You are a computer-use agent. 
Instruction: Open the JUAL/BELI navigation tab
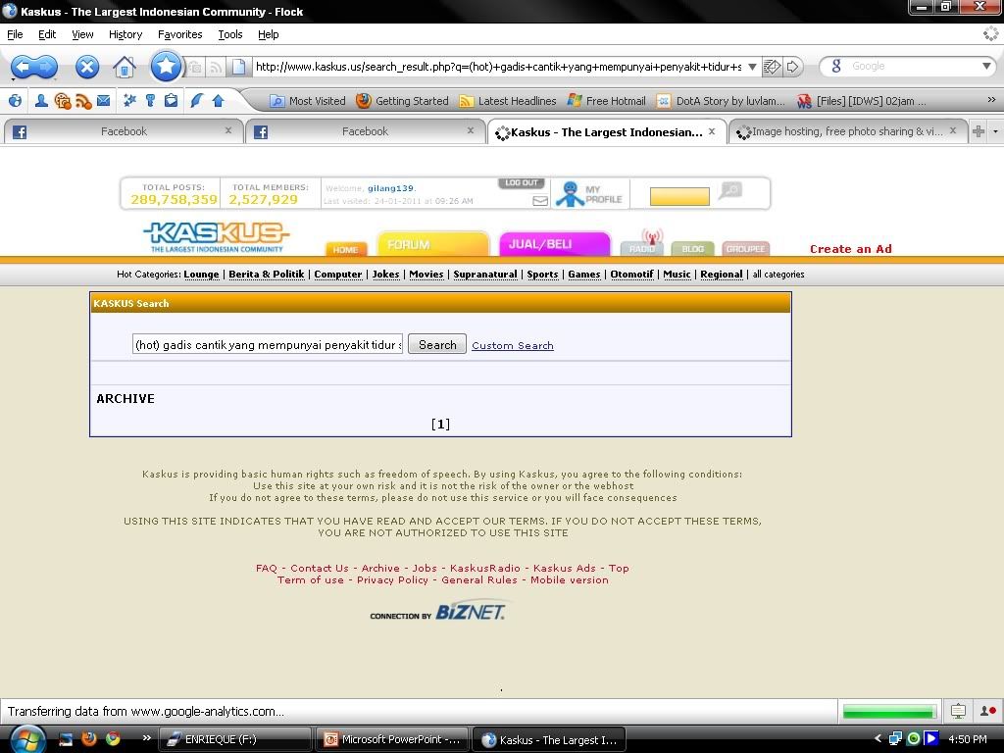(555, 244)
